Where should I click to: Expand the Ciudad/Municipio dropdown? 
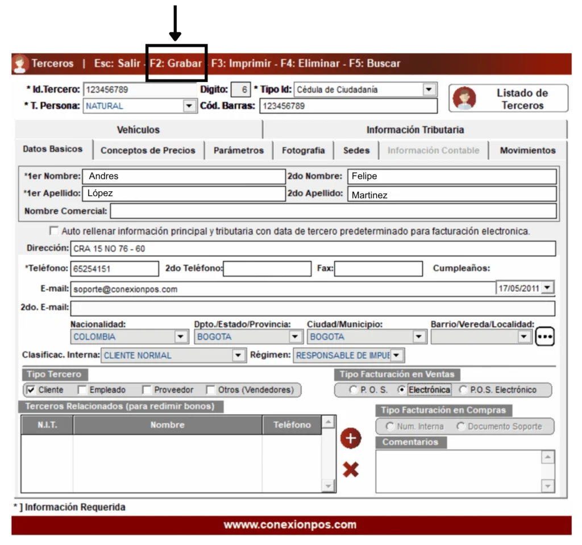(x=419, y=337)
